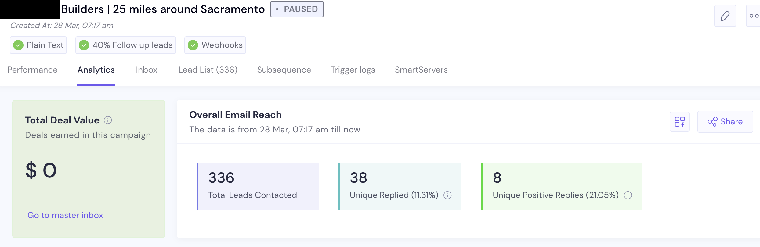Switch to the SmartServers tab
Viewport: 760px width, 247px height.
(421, 70)
